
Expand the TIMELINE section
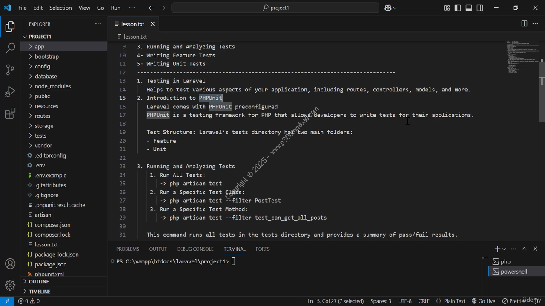[64, 292]
